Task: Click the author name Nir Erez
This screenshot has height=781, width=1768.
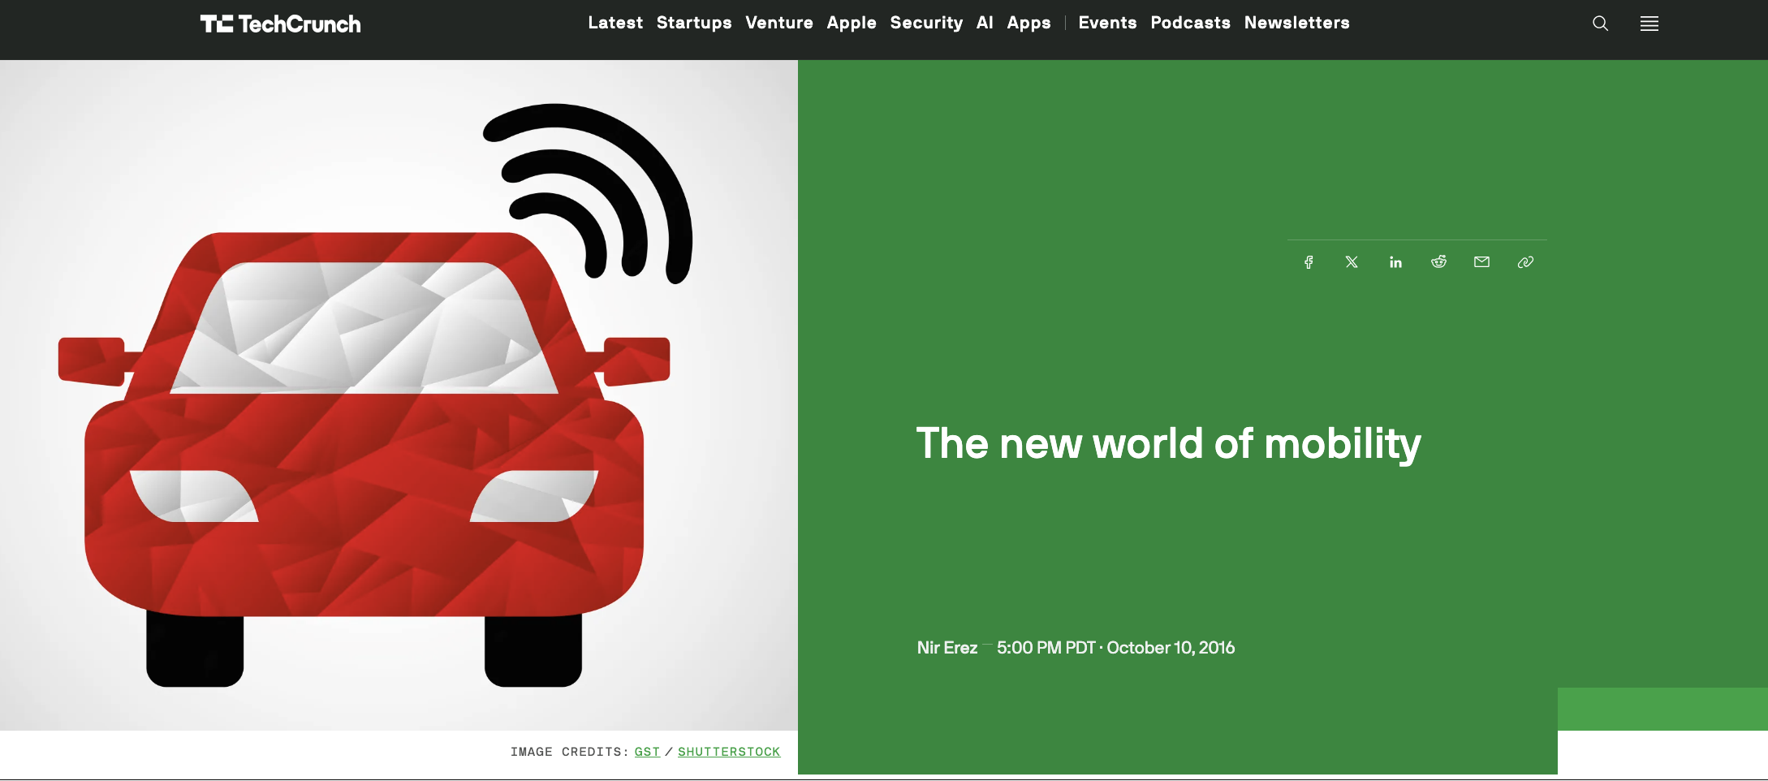Action: tap(946, 647)
